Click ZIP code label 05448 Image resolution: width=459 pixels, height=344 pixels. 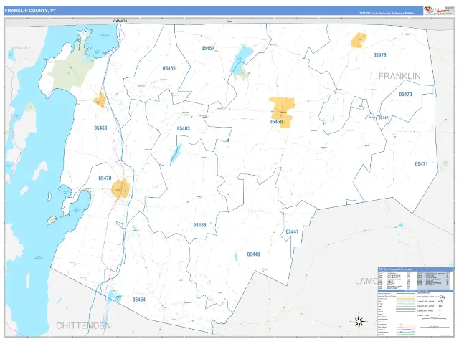[253, 254]
